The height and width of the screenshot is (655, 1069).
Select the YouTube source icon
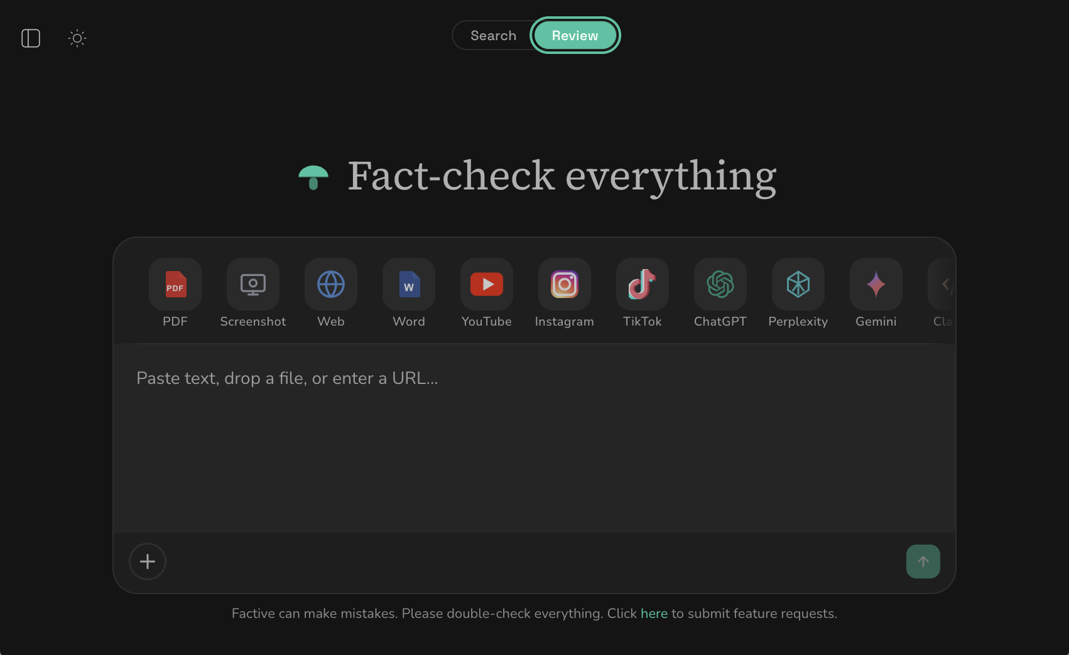coord(486,284)
